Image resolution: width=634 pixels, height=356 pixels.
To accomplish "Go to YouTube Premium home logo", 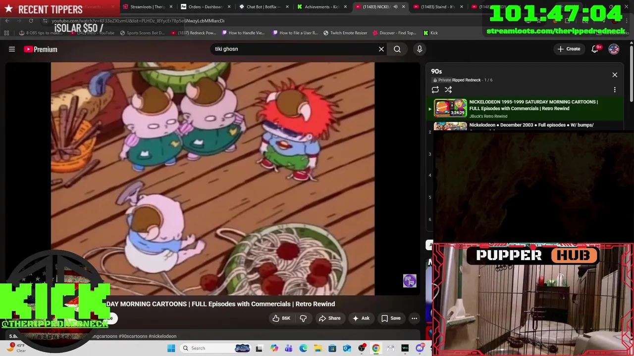I will click(41, 49).
